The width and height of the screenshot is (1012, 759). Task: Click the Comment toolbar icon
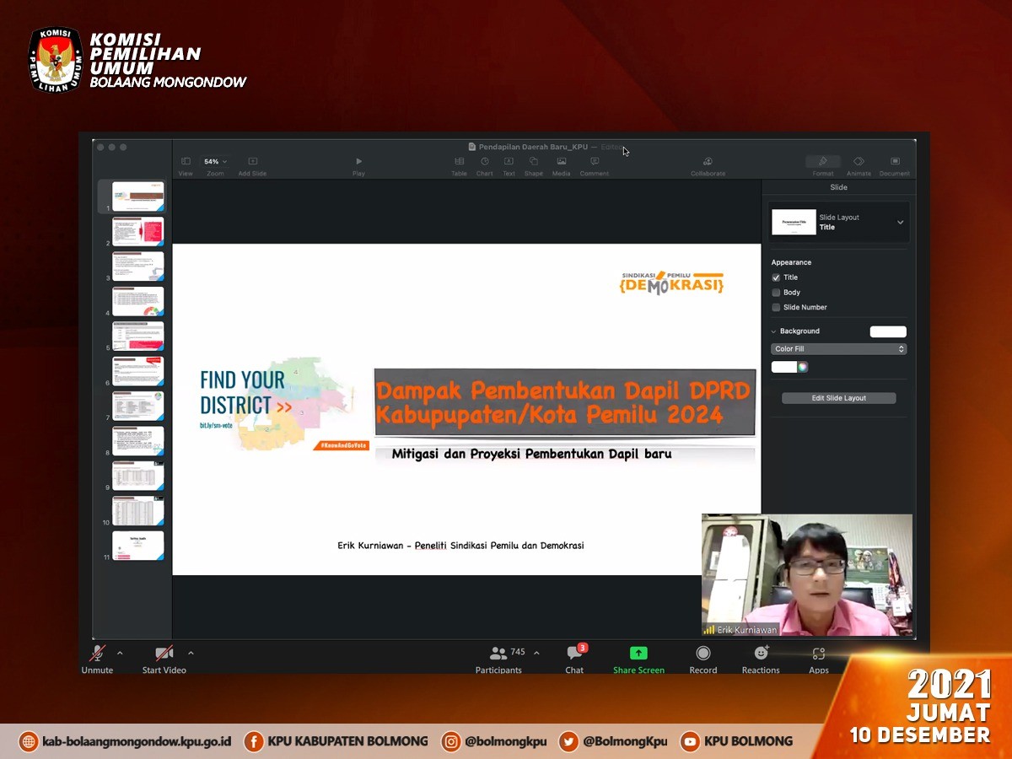click(x=595, y=161)
